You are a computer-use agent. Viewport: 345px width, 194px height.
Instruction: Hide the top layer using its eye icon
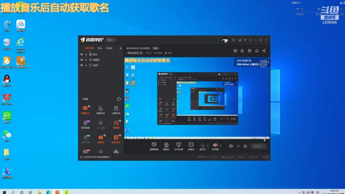tap(82, 54)
